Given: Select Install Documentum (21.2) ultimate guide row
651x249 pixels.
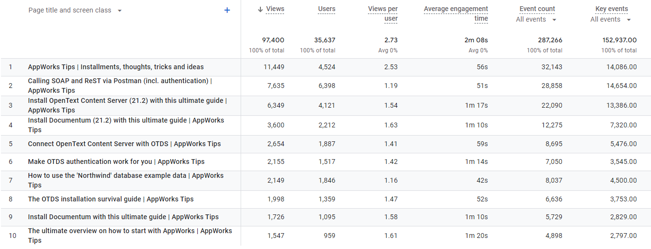Looking at the screenshot, I should [x=126, y=125].
